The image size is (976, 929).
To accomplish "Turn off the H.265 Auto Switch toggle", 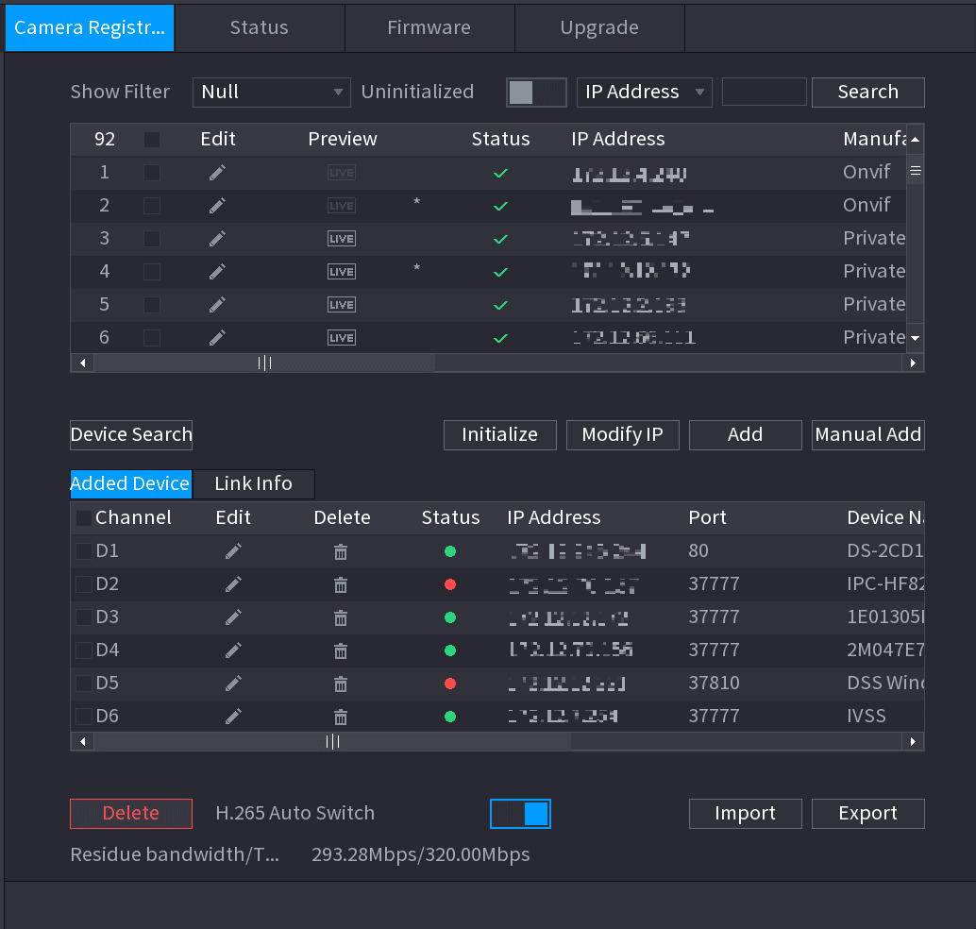I will coord(520,814).
